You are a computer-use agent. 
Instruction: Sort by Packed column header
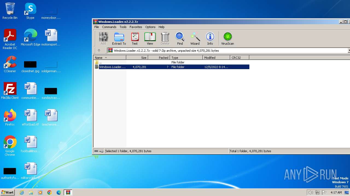coord(159,57)
